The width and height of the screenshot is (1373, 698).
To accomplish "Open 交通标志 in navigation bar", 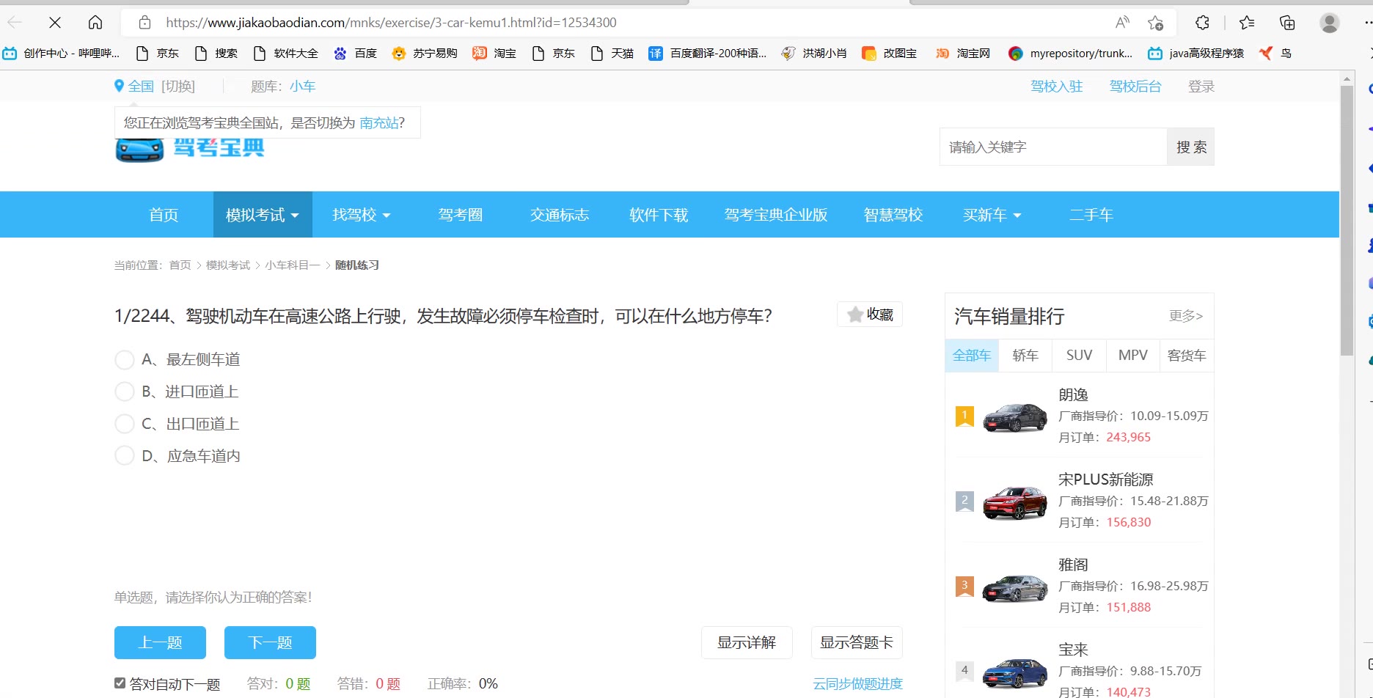I will [x=559, y=215].
